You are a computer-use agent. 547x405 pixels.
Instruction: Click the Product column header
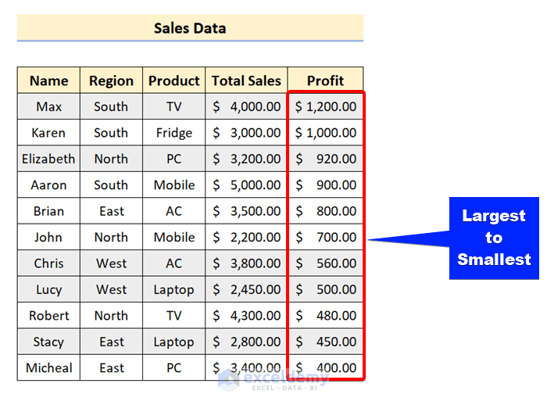(173, 81)
